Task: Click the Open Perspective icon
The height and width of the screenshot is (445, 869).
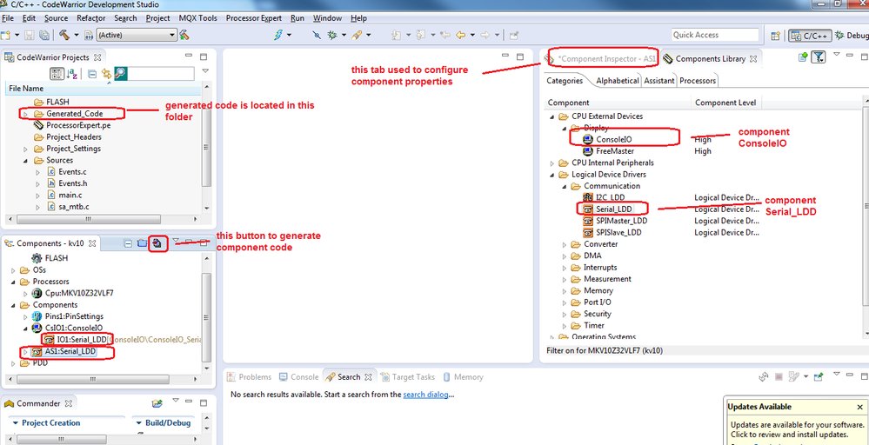Action: (x=776, y=35)
